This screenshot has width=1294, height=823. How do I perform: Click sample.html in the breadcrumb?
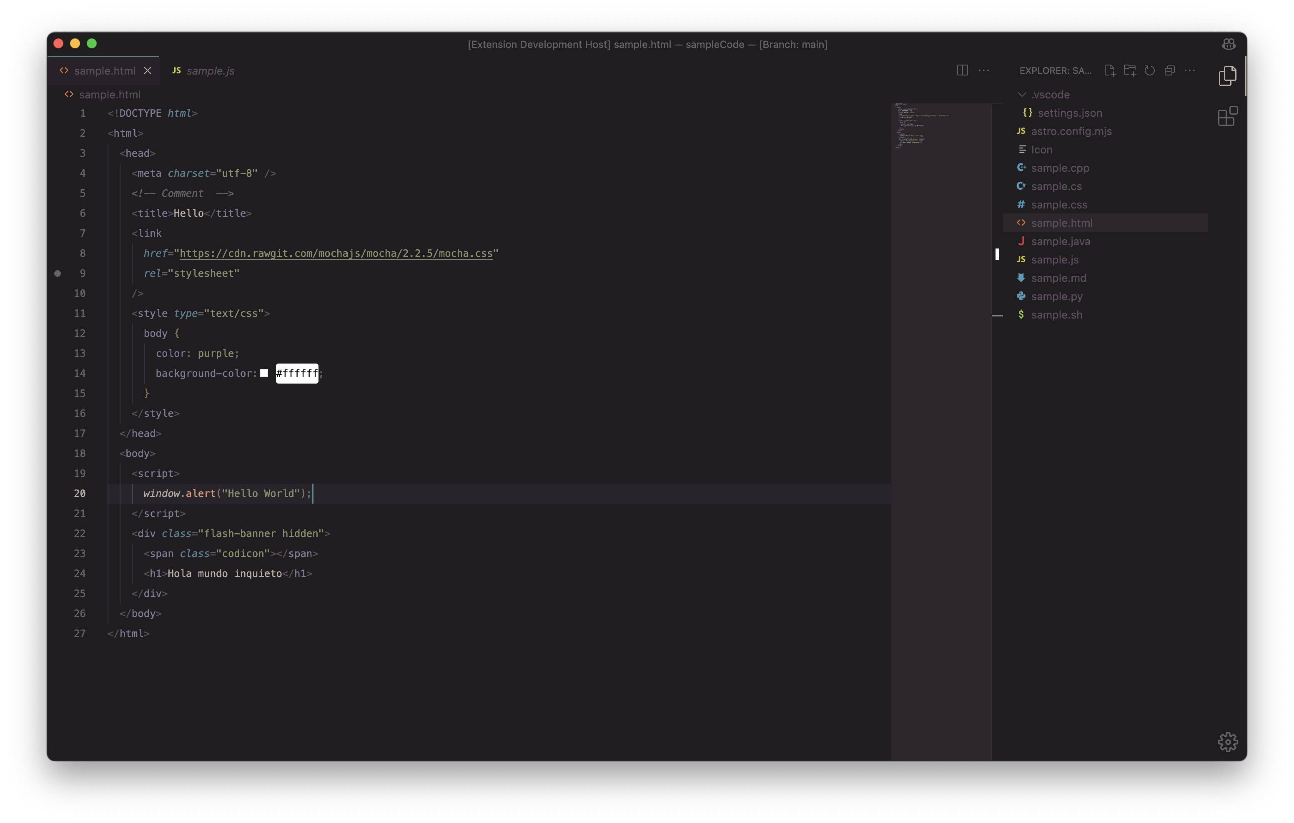(x=110, y=95)
